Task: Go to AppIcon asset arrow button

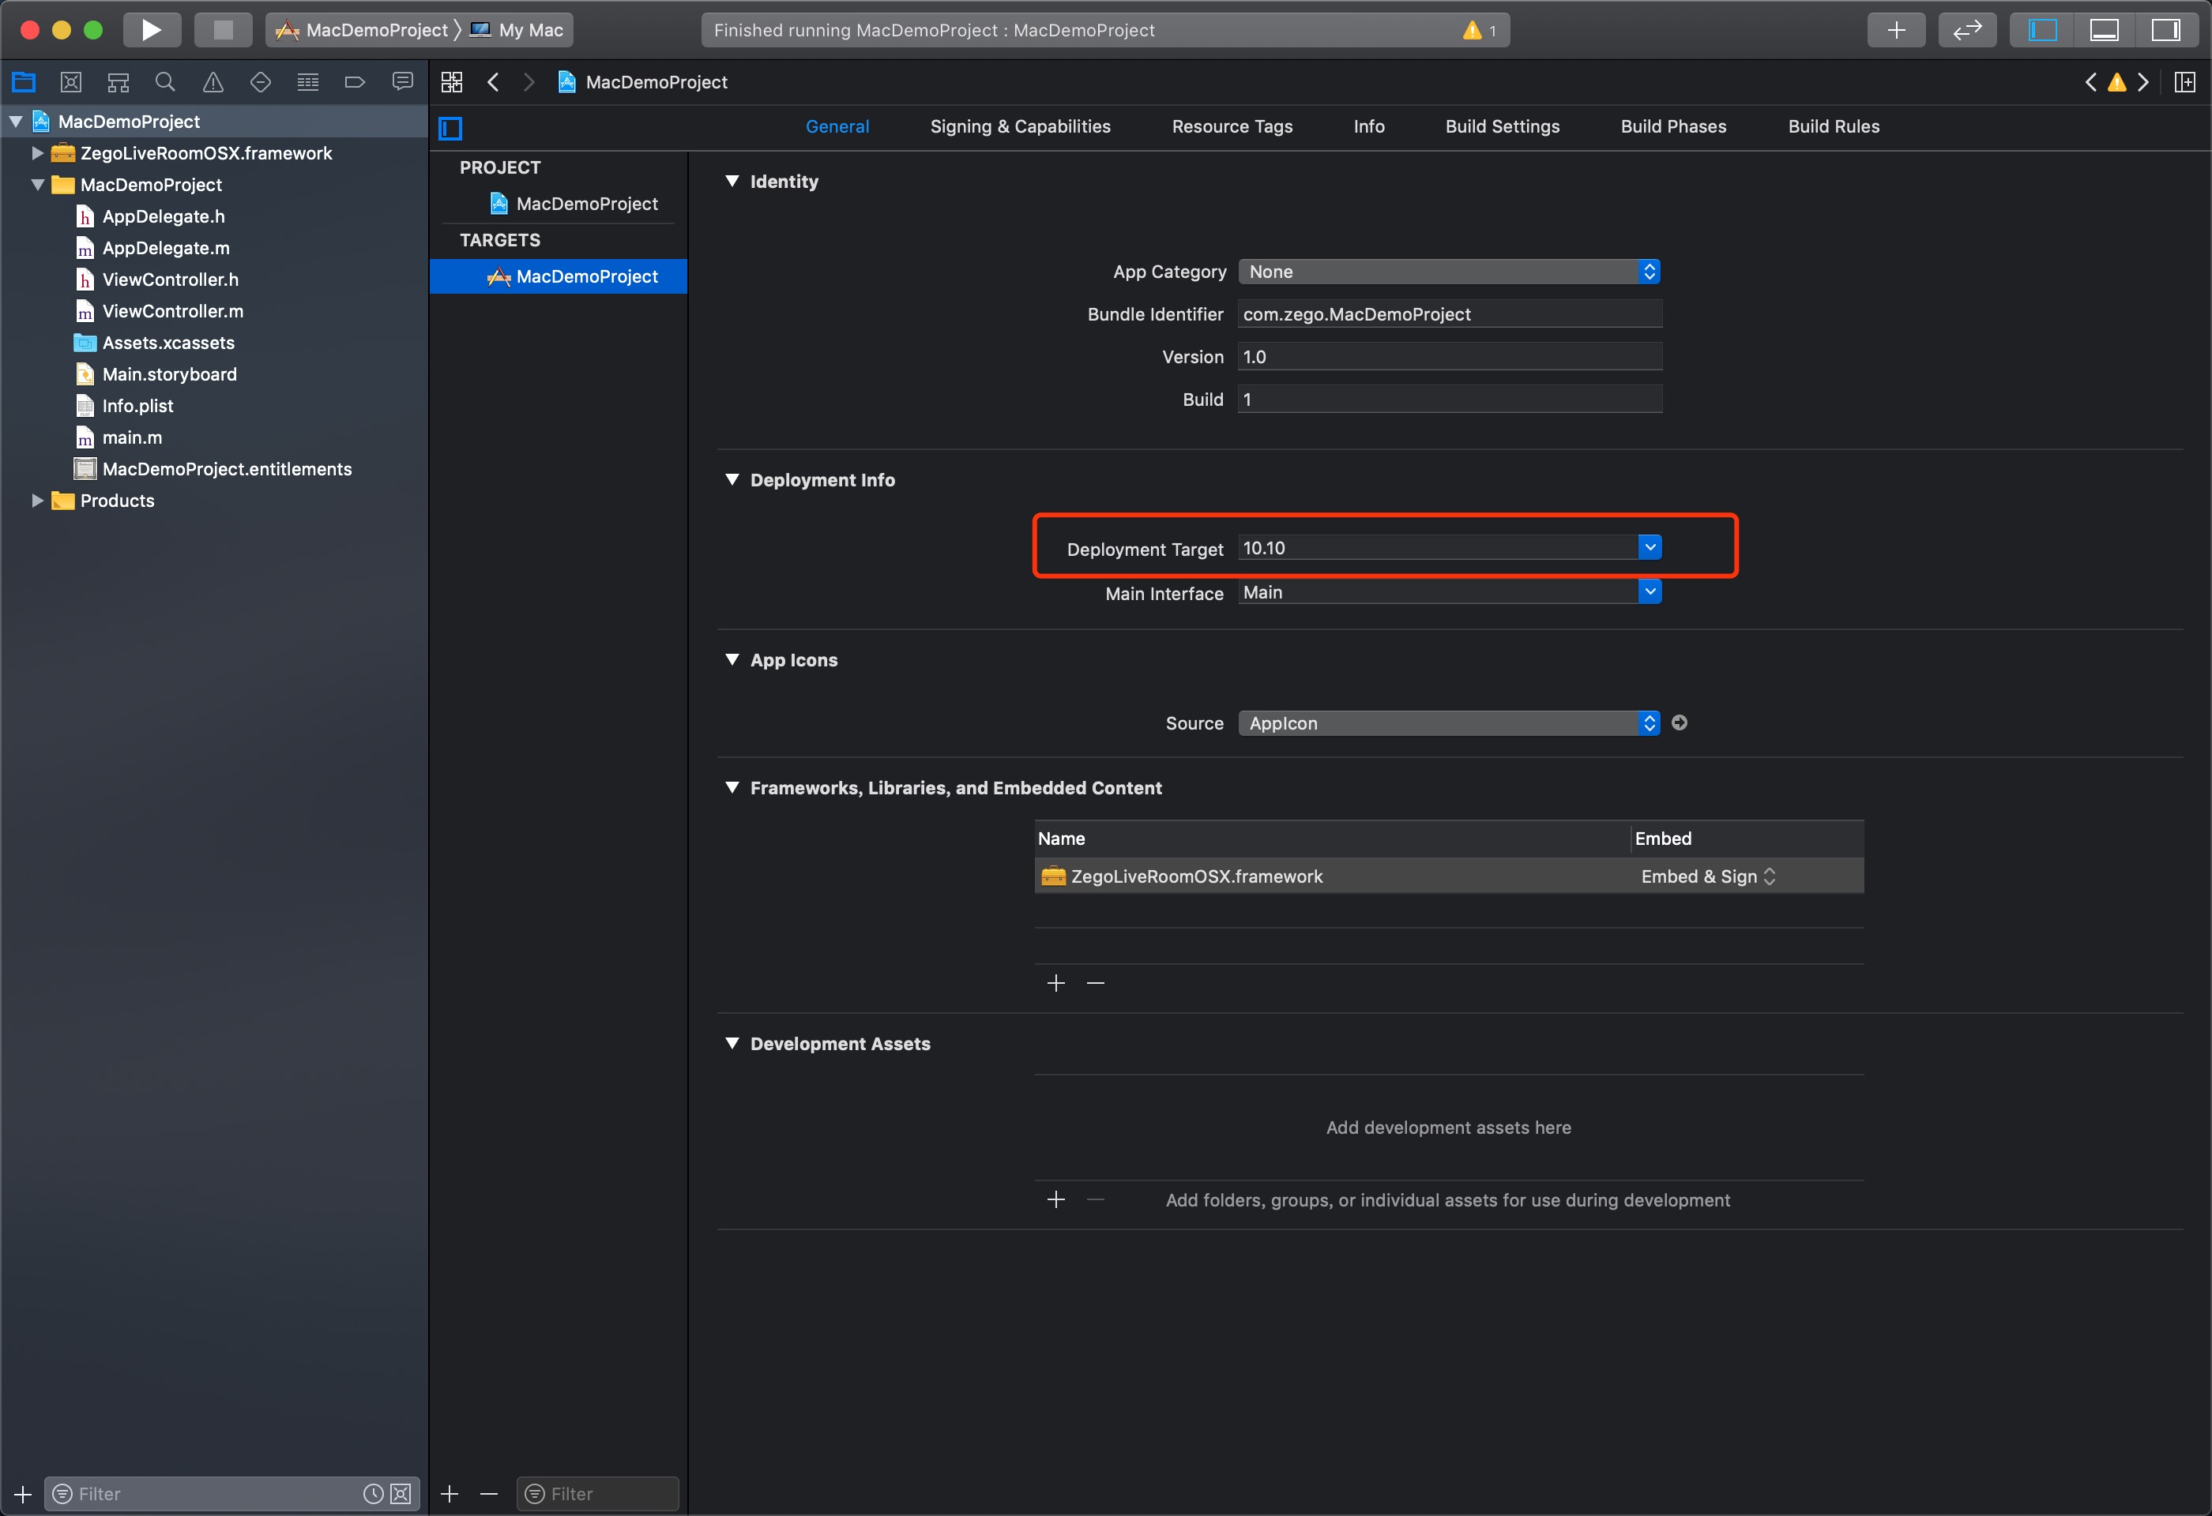Action: point(1680,722)
